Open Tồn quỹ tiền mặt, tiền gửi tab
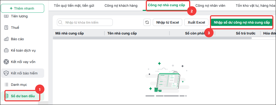 [74, 6]
